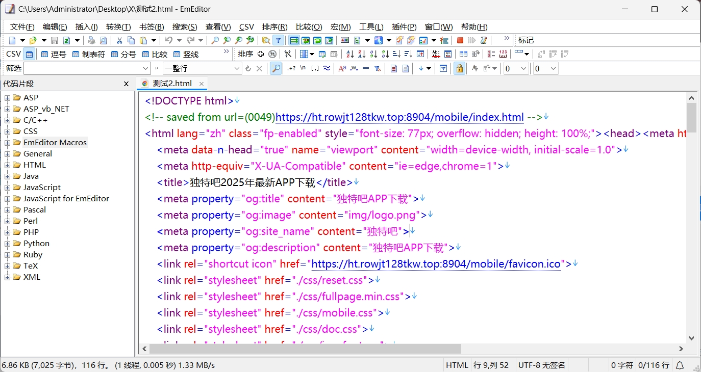Click the abc spelling toolbar icon
Viewport: 701px width, 372px height.
point(345,40)
